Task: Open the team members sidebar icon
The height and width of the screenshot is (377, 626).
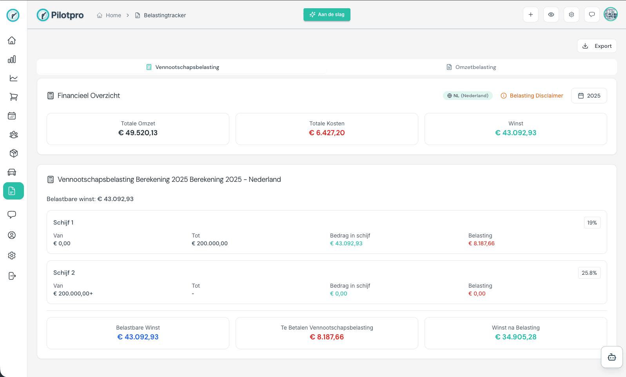Action: pyautogui.click(x=13, y=134)
